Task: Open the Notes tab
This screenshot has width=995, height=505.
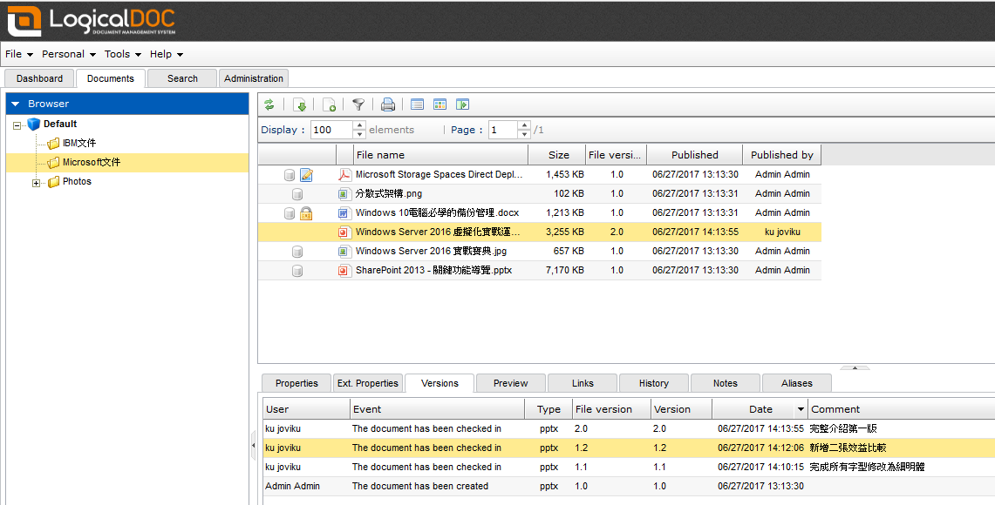Action: point(726,383)
